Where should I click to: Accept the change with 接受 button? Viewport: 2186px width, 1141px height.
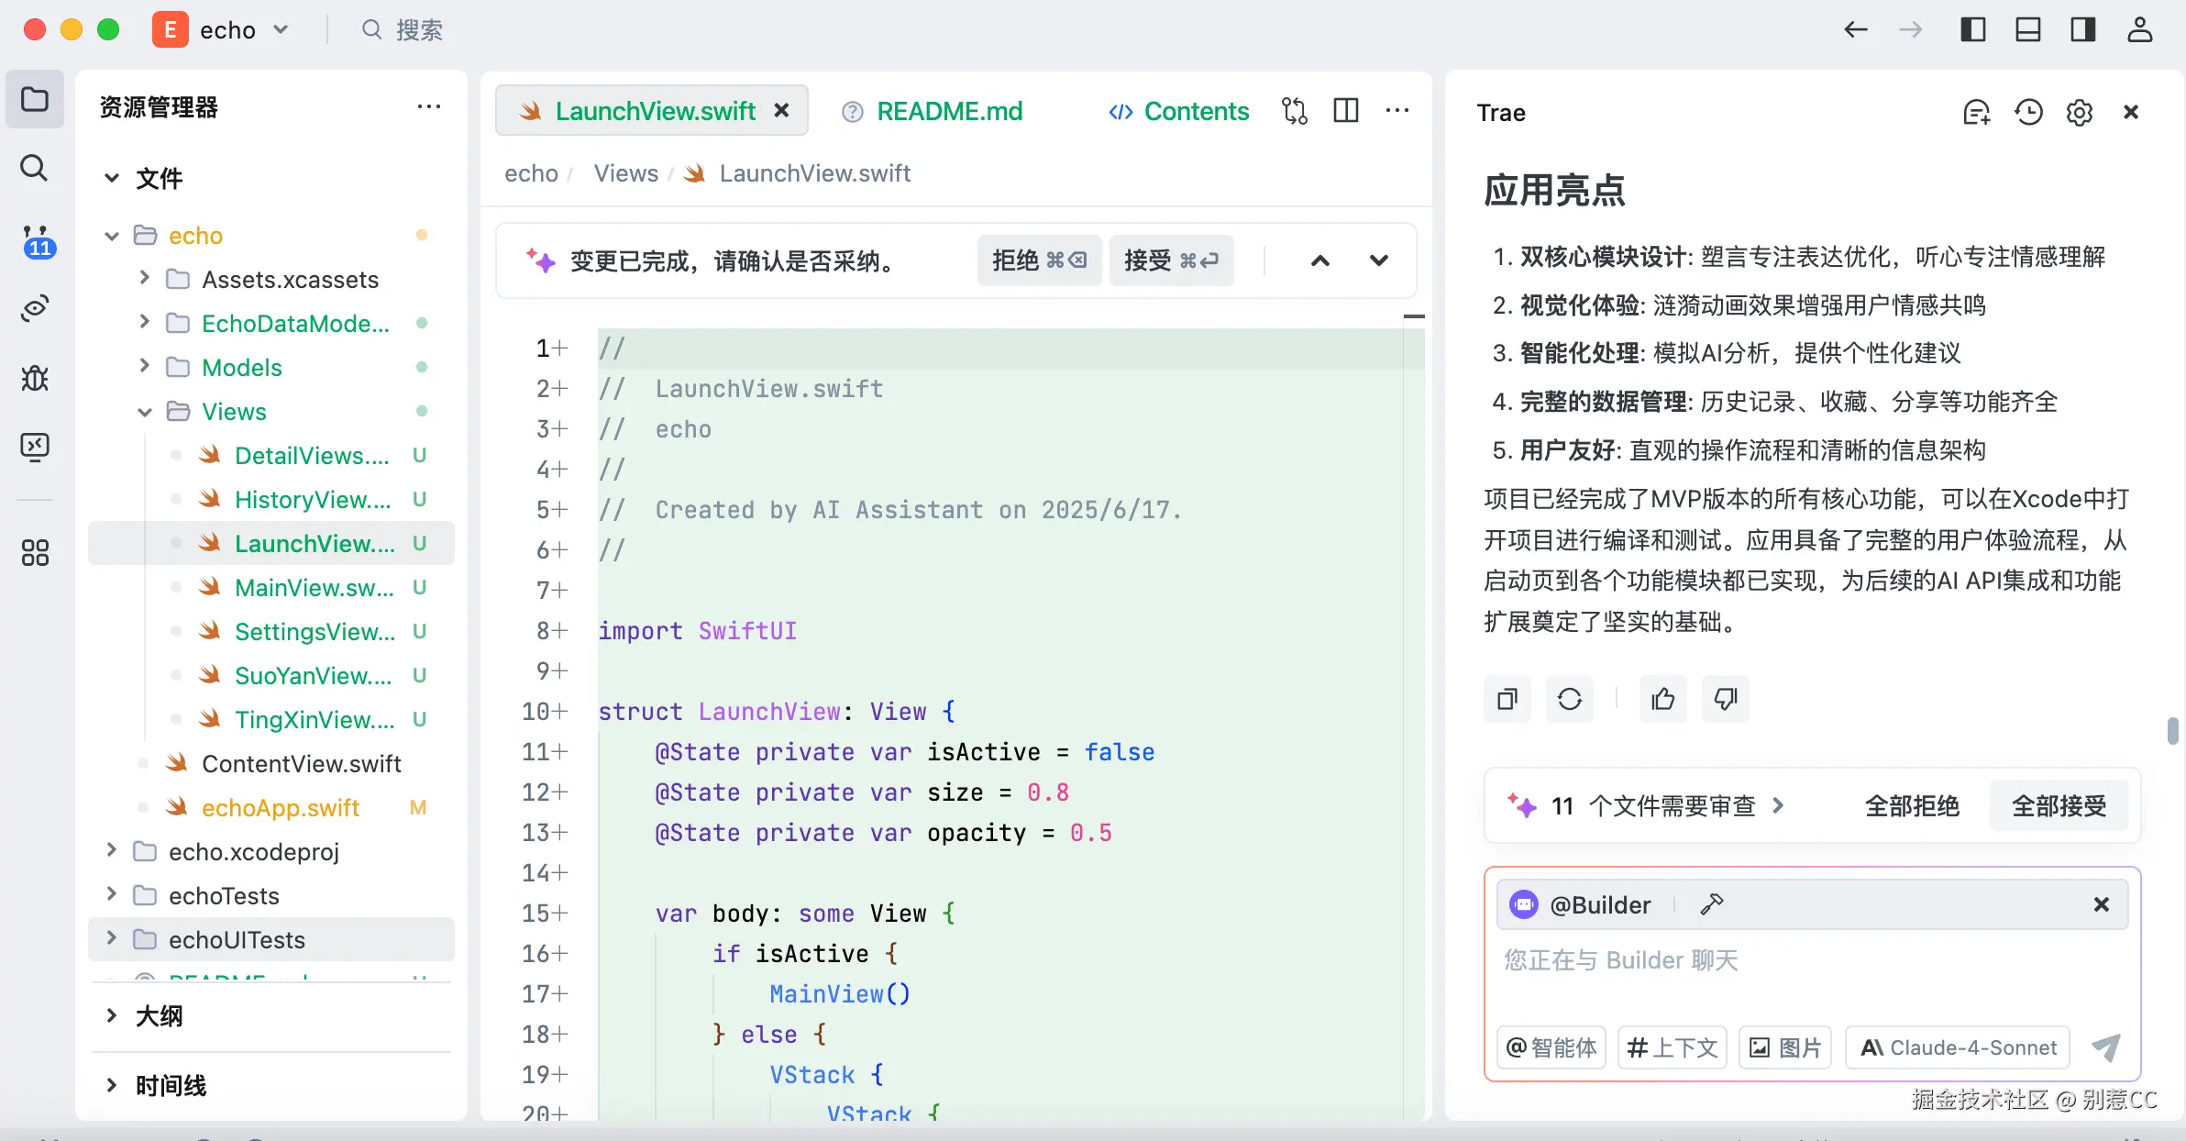point(1170,260)
